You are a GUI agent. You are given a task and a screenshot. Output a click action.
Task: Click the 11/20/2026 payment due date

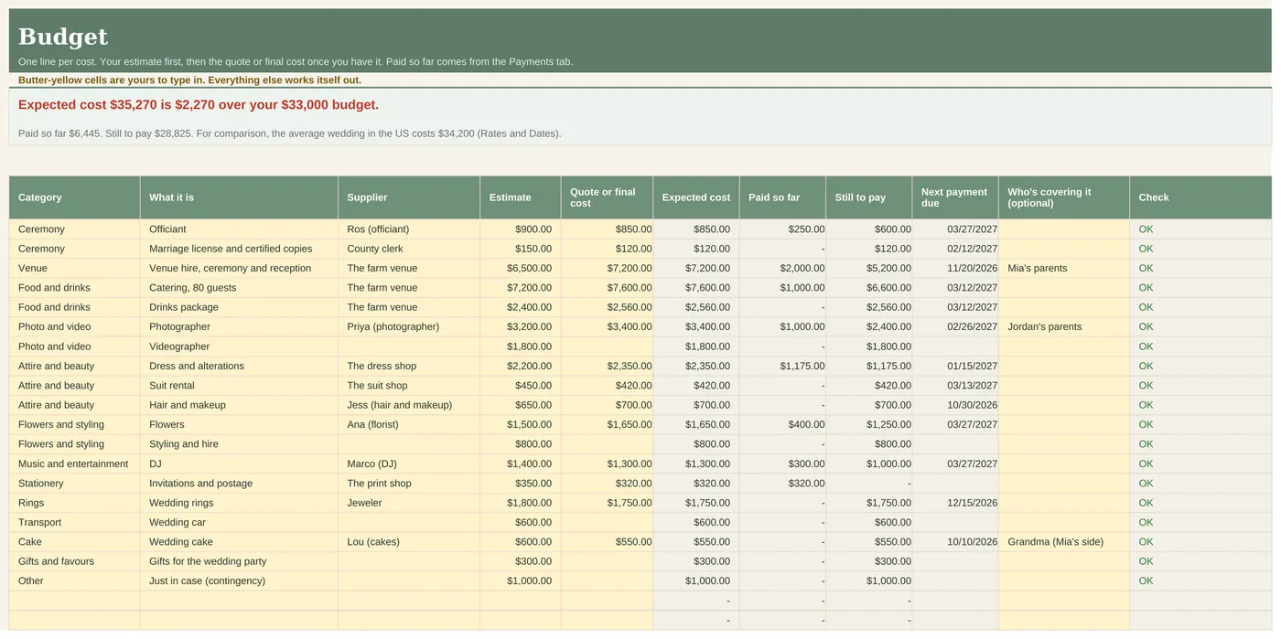coord(955,269)
